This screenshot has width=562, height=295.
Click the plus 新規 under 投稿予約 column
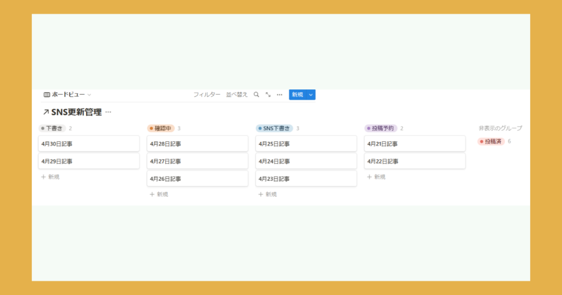(376, 177)
